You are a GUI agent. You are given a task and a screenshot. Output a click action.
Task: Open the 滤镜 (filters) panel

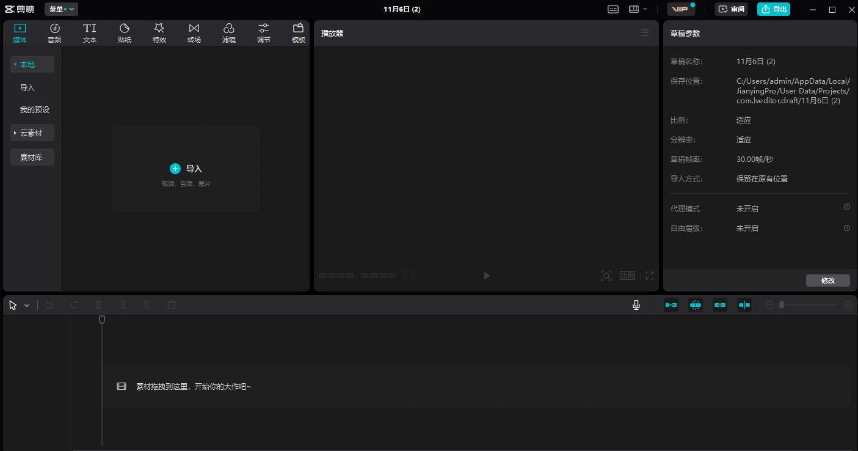(229, 33)
